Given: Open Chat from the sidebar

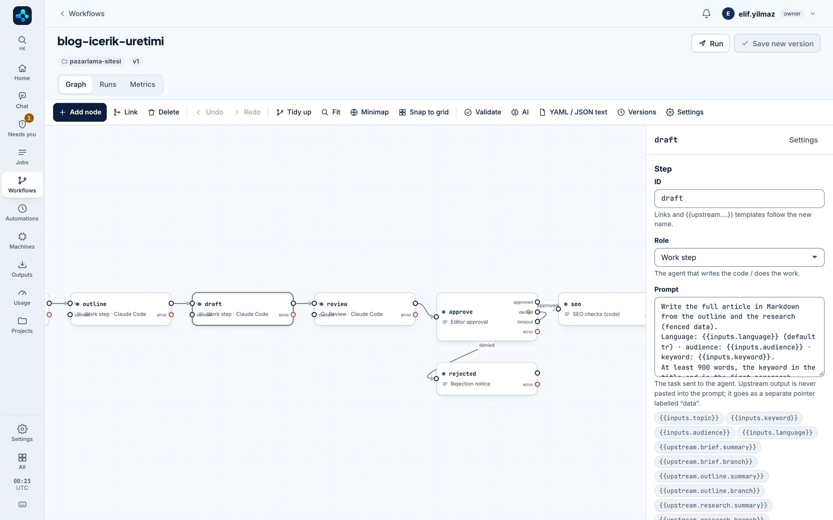Looking at the screenshot, I should point(22,101).
